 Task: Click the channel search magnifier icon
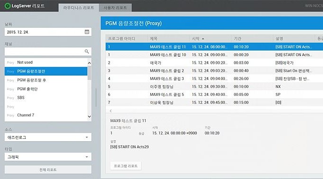click(87, 51)
